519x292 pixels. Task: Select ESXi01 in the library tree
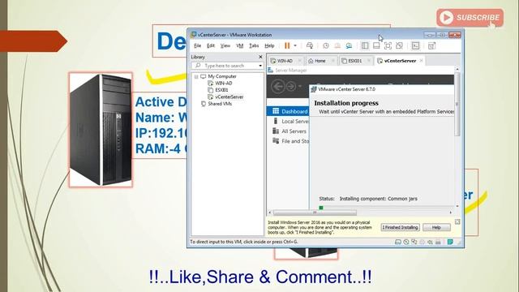point(221,90)
